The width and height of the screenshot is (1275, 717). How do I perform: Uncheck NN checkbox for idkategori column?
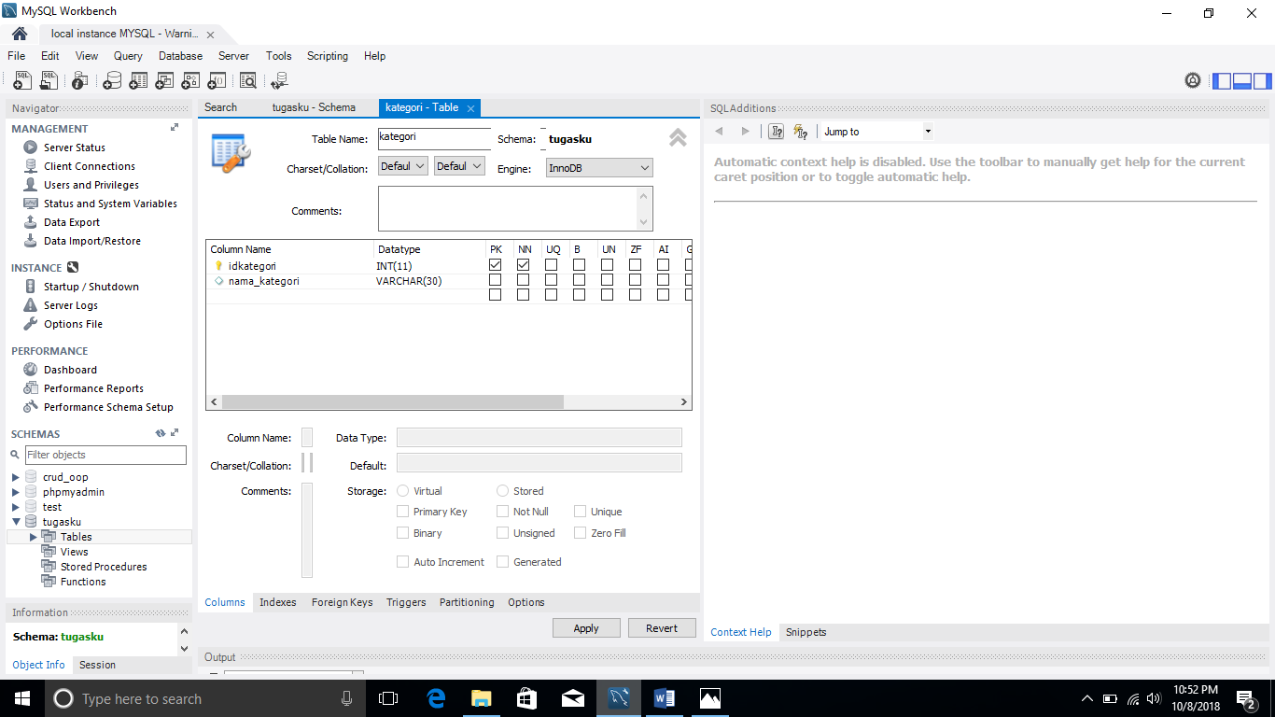click(x=524, y=265)
